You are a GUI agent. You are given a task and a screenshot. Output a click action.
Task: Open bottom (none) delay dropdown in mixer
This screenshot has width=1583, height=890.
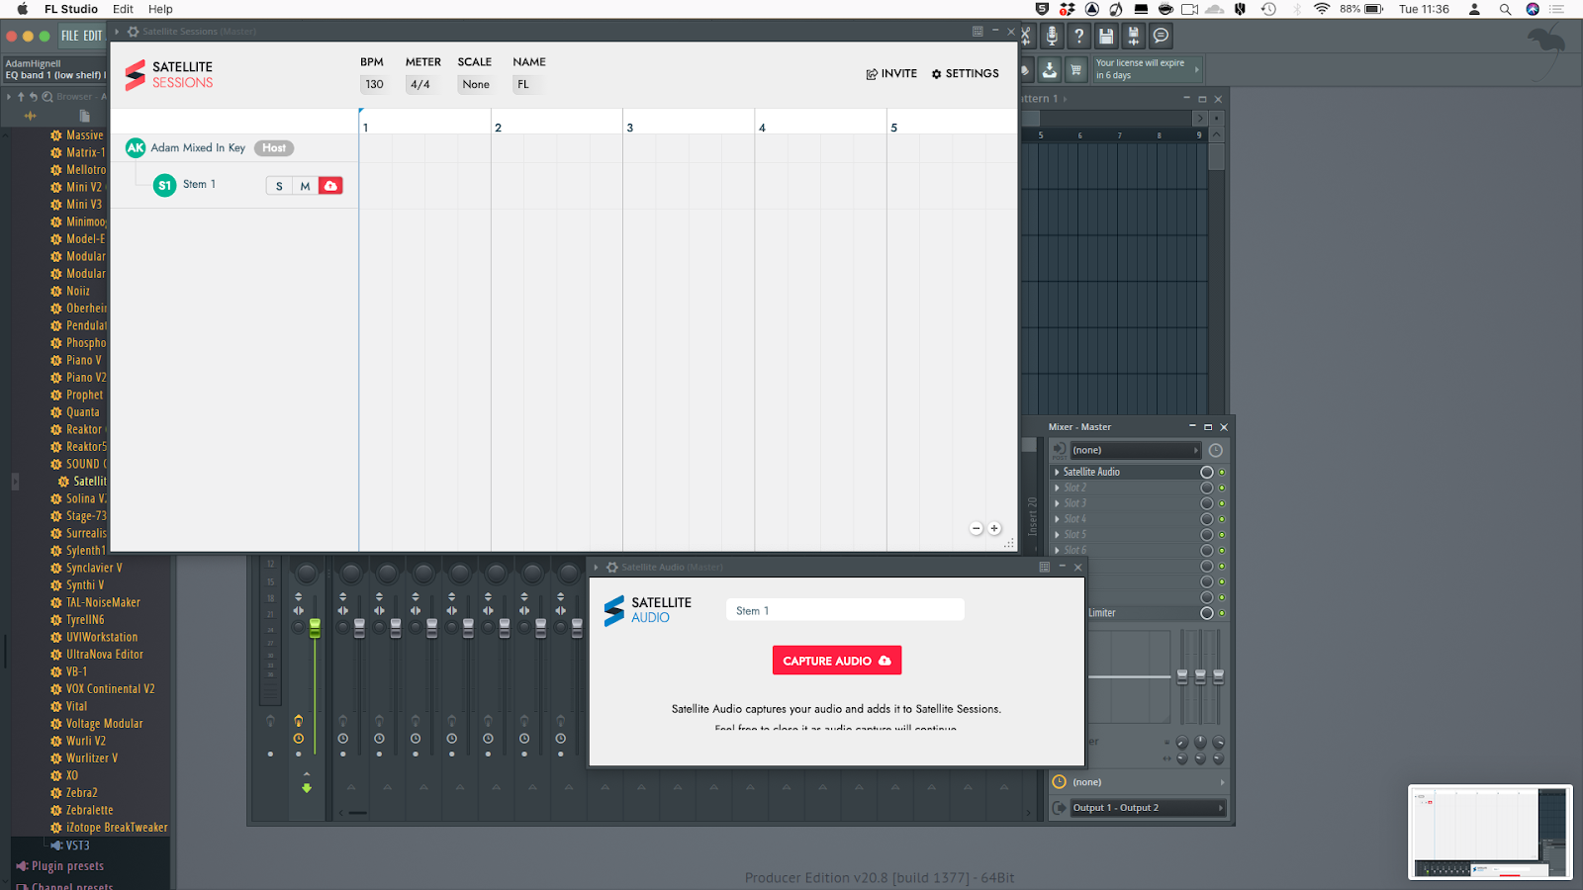point(1148,781)
